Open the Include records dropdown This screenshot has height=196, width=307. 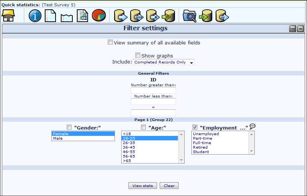pos(164,62)
